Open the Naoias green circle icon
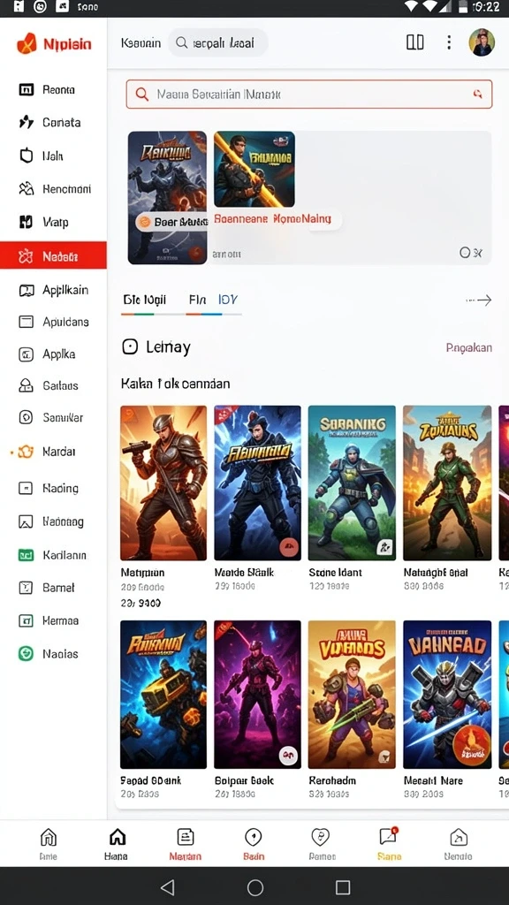509x905 pixels. pyautogui.click(x=26, y=653)
